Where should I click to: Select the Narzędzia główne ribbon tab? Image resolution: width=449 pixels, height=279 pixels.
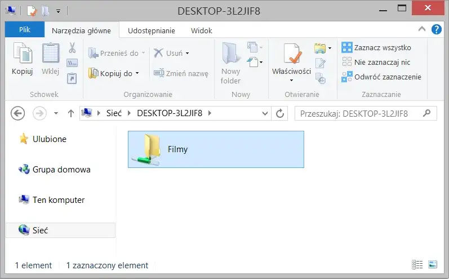coord(81,30)
